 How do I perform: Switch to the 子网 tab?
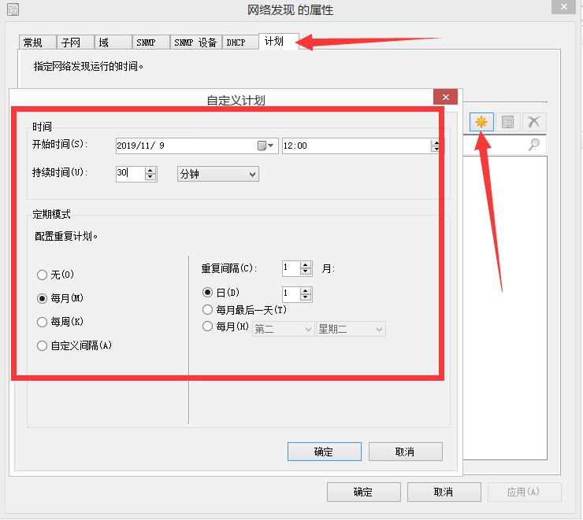tap(75, 42)
